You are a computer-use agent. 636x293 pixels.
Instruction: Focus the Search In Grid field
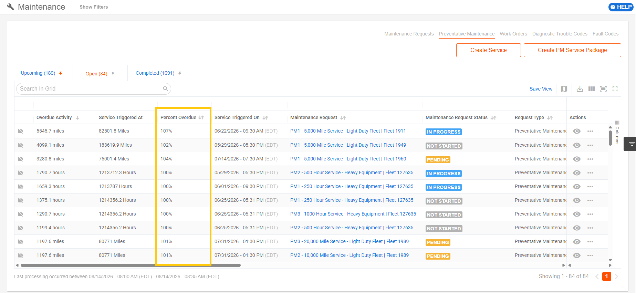point(94,89)
